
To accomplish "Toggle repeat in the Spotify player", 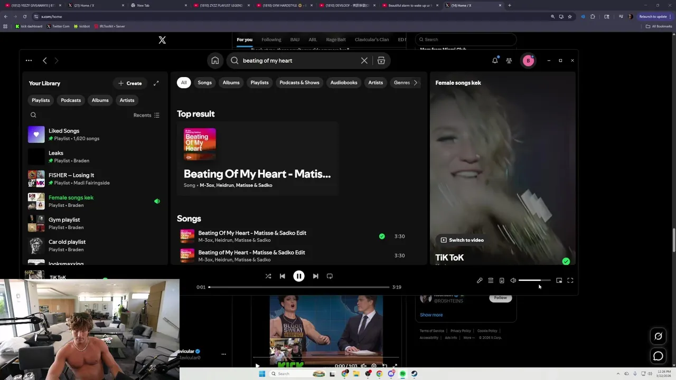I will coord(330,276).
